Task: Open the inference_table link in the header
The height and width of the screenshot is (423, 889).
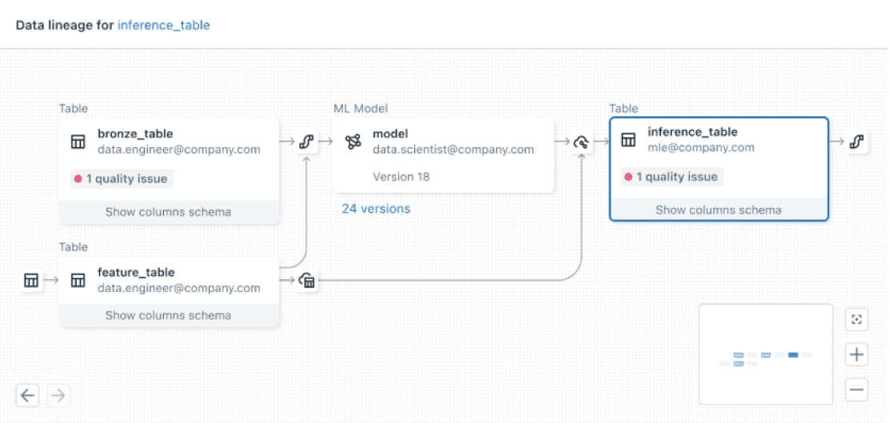Action: [164, 25]
